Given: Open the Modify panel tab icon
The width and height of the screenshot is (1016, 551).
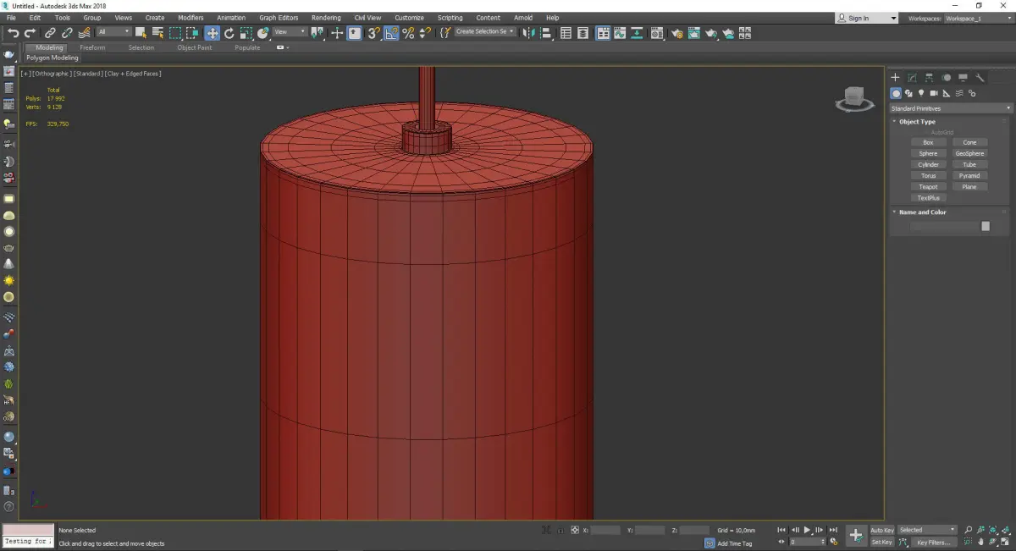Looking at the screenshot, I should [912, 77].
